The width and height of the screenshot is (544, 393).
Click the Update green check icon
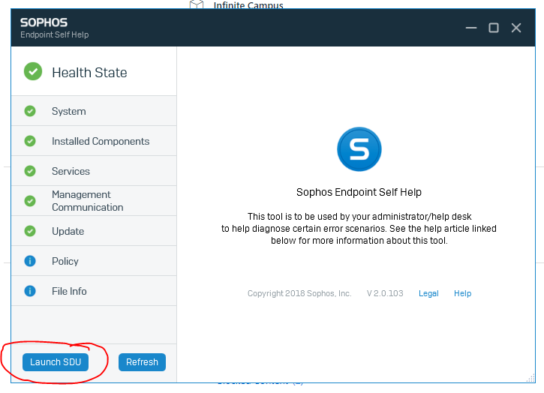point(30,231)
